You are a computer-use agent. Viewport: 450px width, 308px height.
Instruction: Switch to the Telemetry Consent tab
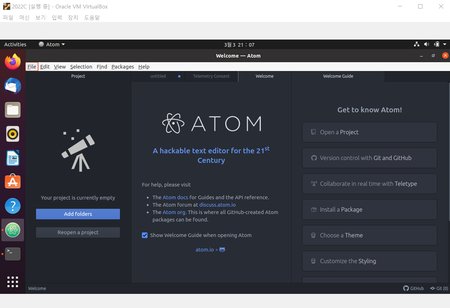(211, 76)
